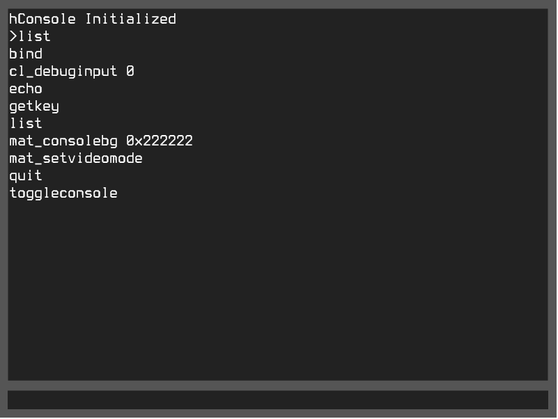The image size is (558, 419).
Task: Click the '>' prompt character before list
Action: pyautogui.click(x=13, y=37)
